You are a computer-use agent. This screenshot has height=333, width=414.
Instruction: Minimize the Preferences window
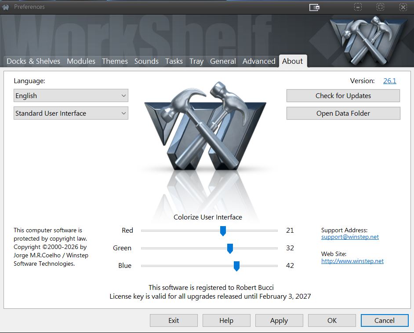click(358, 7)
